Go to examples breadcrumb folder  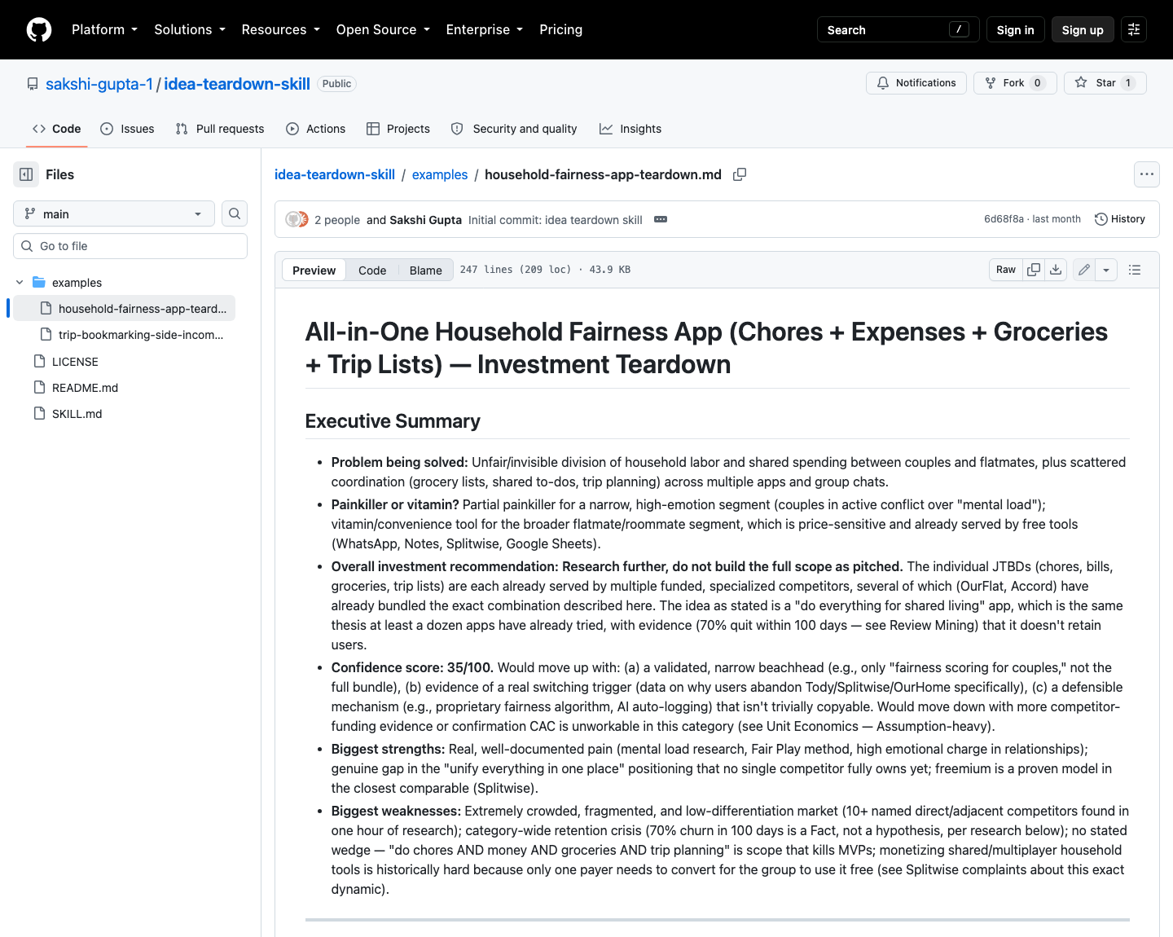tap(440, 174)
